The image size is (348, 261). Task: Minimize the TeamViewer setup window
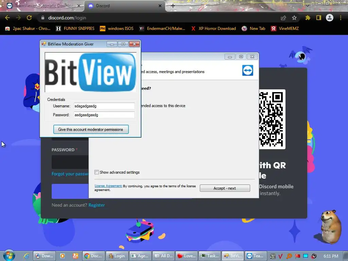point(230,57)
